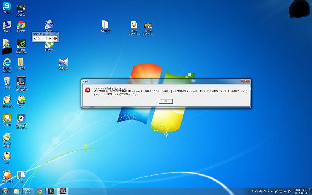312x195 pixels.
Task: Switch to League of Legends taskbar item
Action: click(51, 191)
